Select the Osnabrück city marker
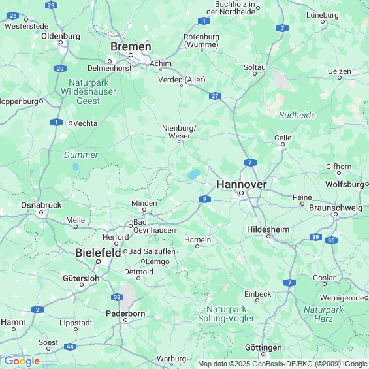The width and height of the screenshot is (369, 369). 41,212
